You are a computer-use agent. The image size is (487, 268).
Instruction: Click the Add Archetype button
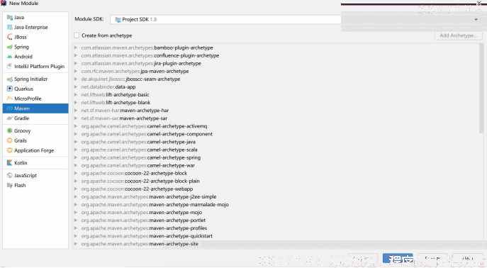[x=458, y=35]
